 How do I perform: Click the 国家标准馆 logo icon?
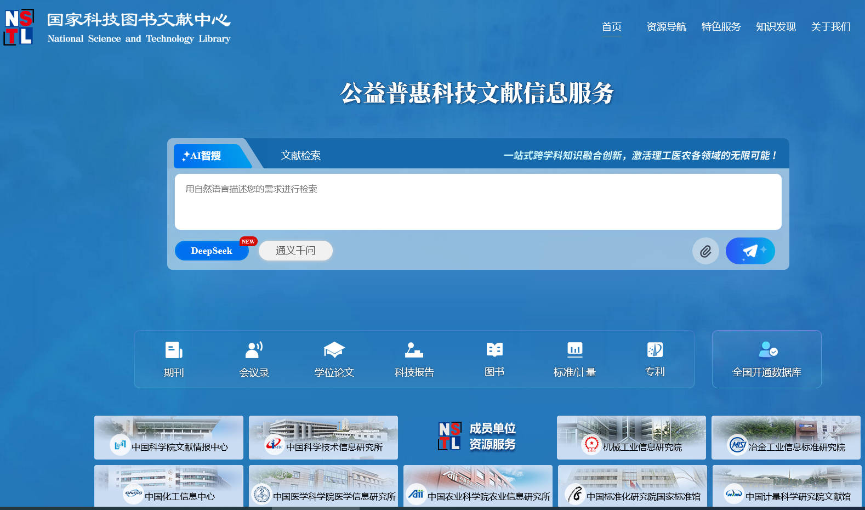pos(575,495)
